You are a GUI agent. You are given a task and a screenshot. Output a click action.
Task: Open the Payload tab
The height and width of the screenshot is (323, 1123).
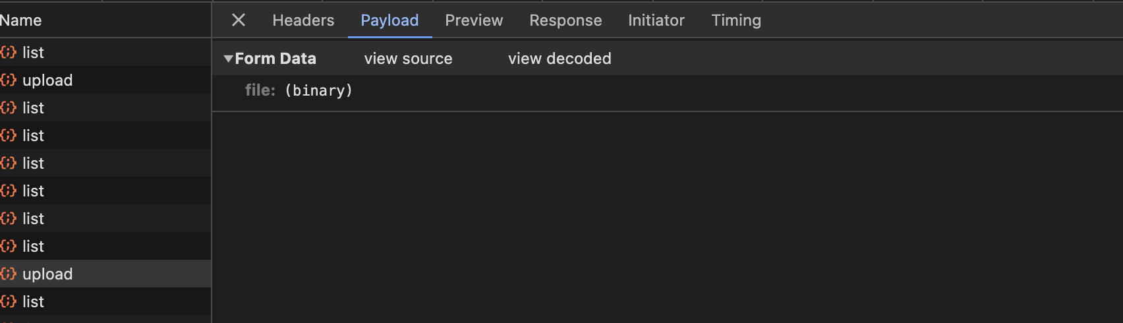[x=389, y=20]
